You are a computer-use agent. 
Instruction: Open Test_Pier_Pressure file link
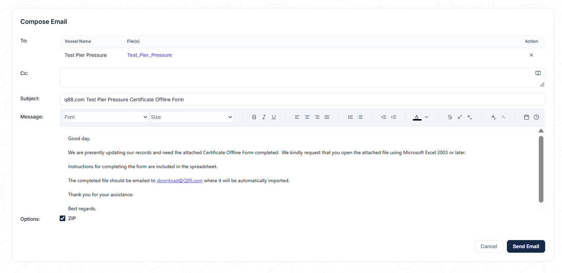coord(150,55)
